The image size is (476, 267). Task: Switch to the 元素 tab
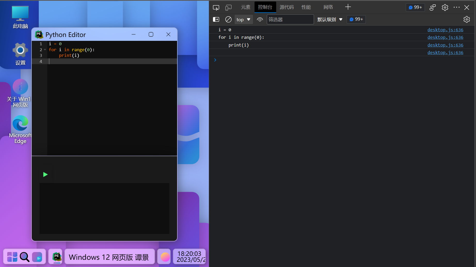click(x=245, y=7)
